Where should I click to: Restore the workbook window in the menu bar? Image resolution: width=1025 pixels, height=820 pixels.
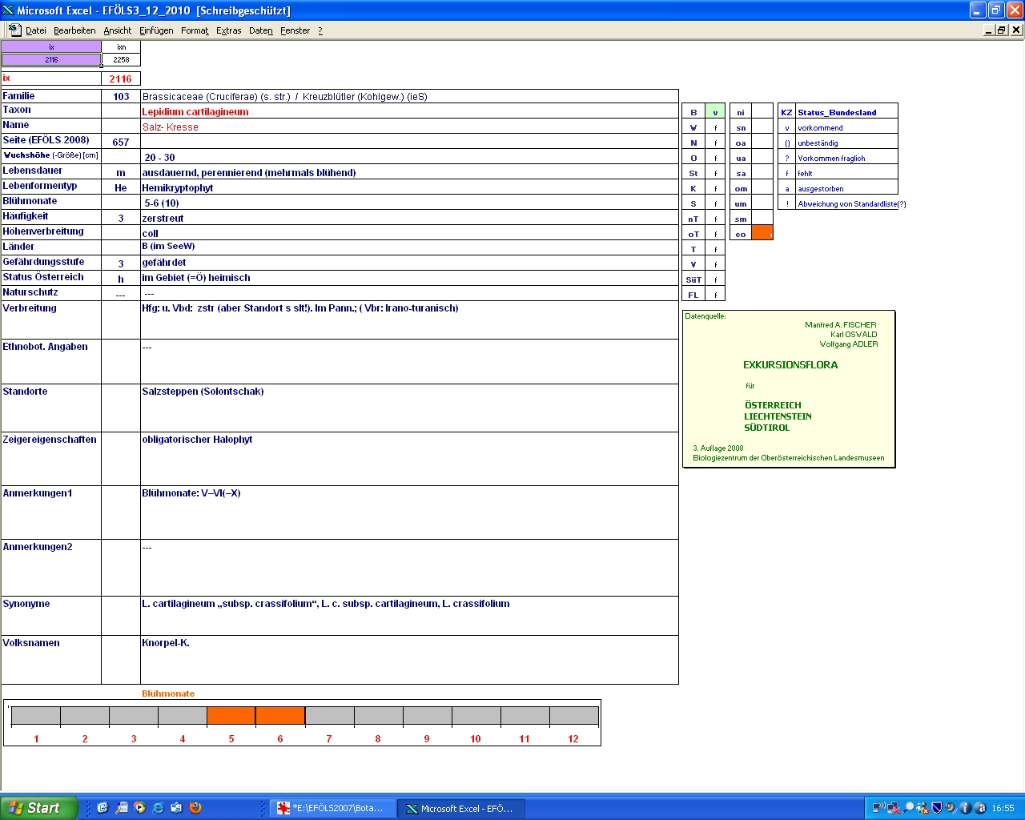[x=1002, y=30]
